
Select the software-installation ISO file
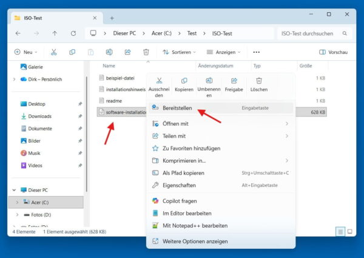[x=126, y=112]
